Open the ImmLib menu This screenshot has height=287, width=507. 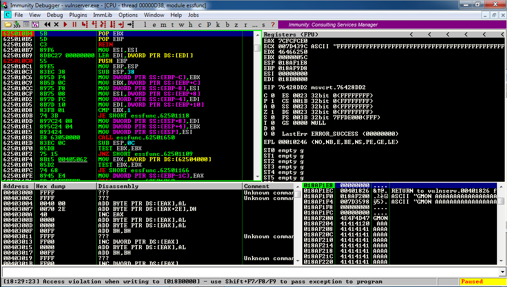coord(102,15)
